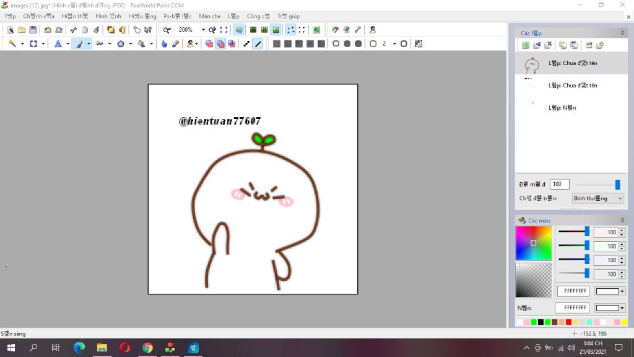The width and height of the screenshot is (634, 357).
Task: Select the top unnamed layer with mascot thumbnail
Action: pyautogui.click(x=571, y=63)
